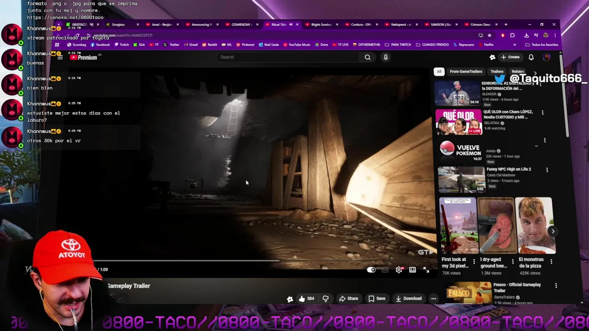Open Facebook bookmark
Viewport: 589px width, 331px height.
(x=100, y=45)
